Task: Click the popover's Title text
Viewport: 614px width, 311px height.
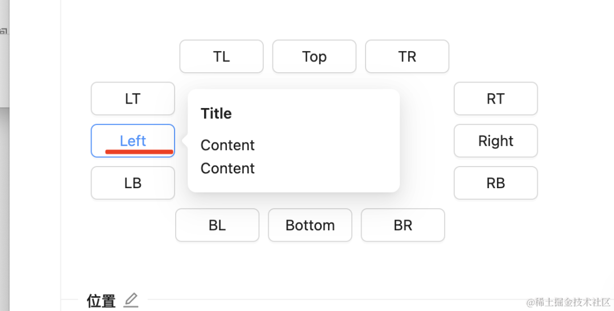Action: tap(216, 114)
